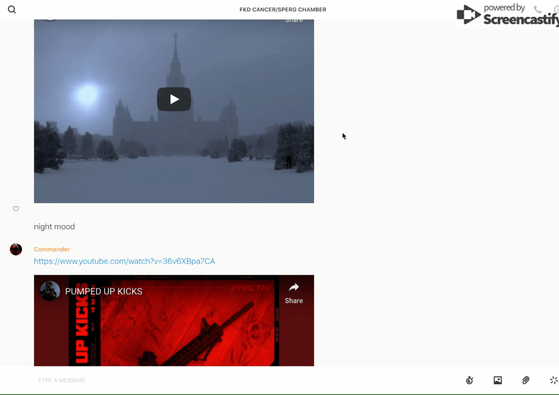Viewport: 559px width, 395px height.
Task: Click the channel avatar on Pumped Up Kicks video
Action: click(50, 291)
